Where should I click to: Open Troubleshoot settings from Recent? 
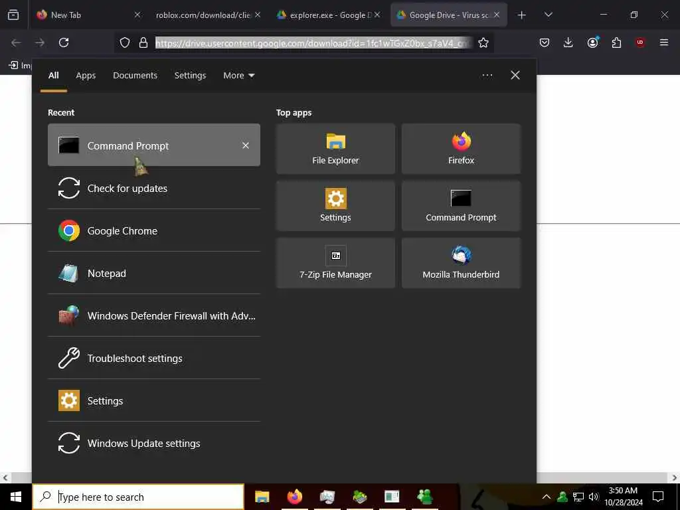[154, 358]
